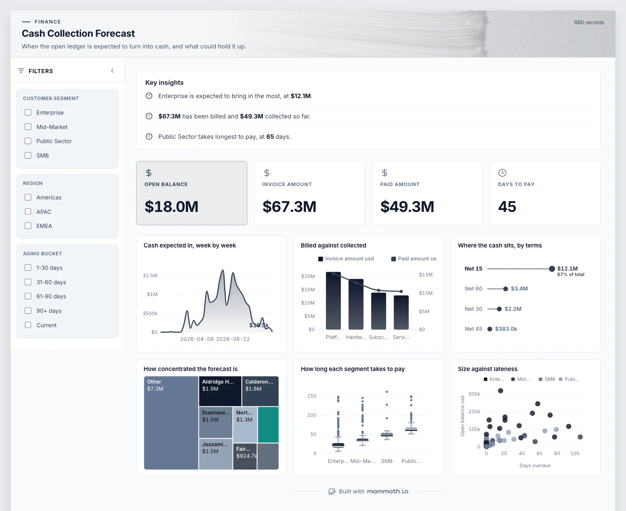Viewport: 626px width, 511px height.
Task: Select the Days to Pay 45 card
Action: tap(545, 193)
